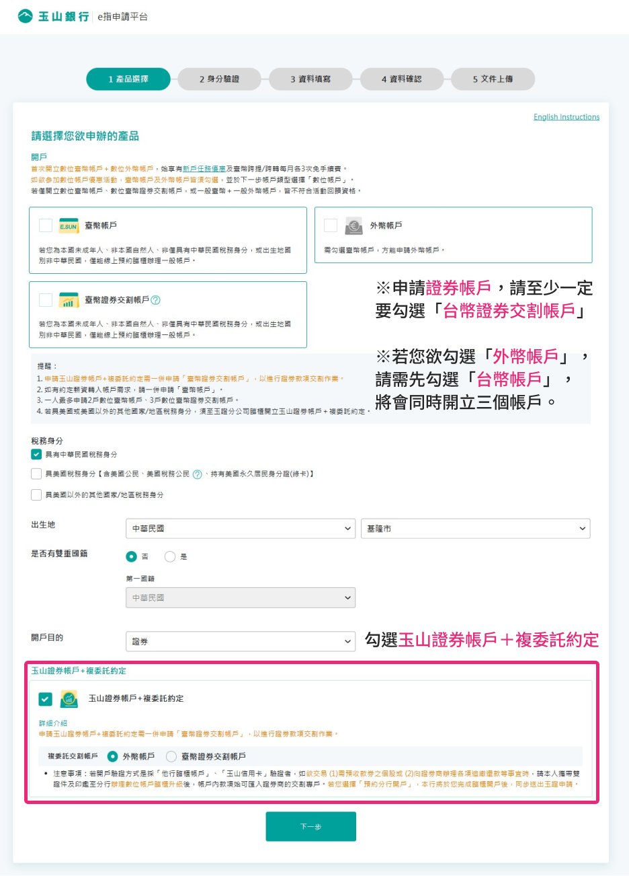Click the 玉山證券帳戶+複委託約定 product icon
The width and height of the screenshot is (629, 876).
pos(69,699)
